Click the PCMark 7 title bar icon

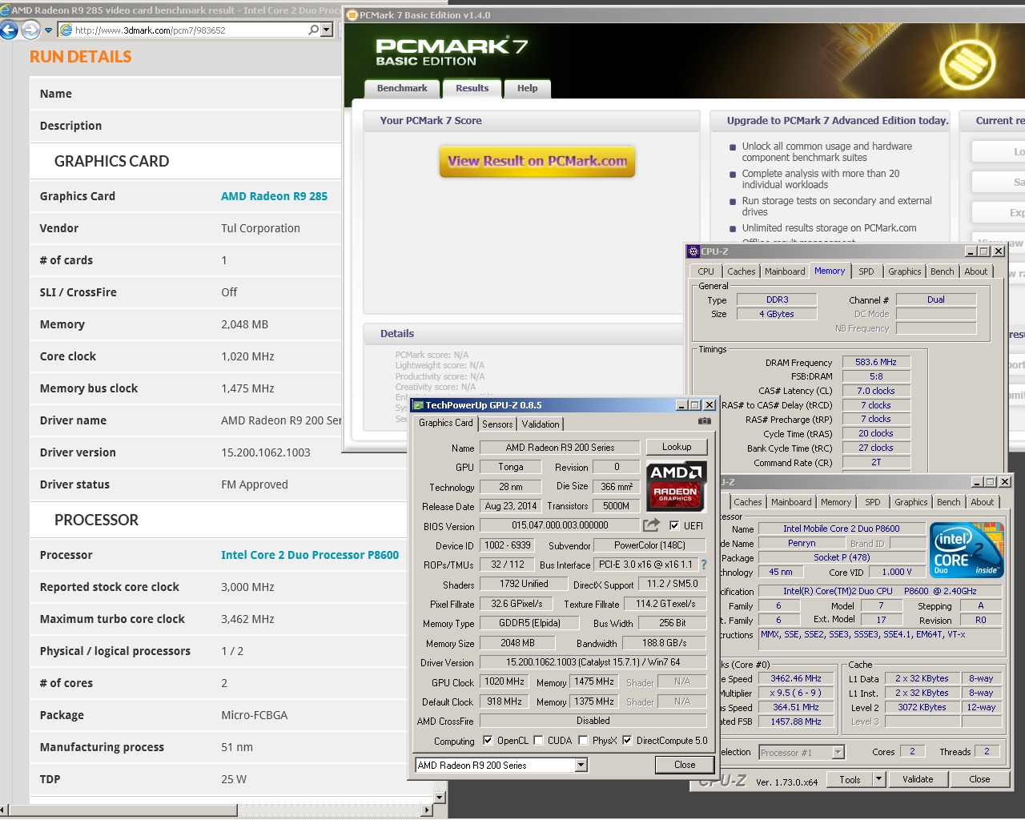tap(352, 14)
